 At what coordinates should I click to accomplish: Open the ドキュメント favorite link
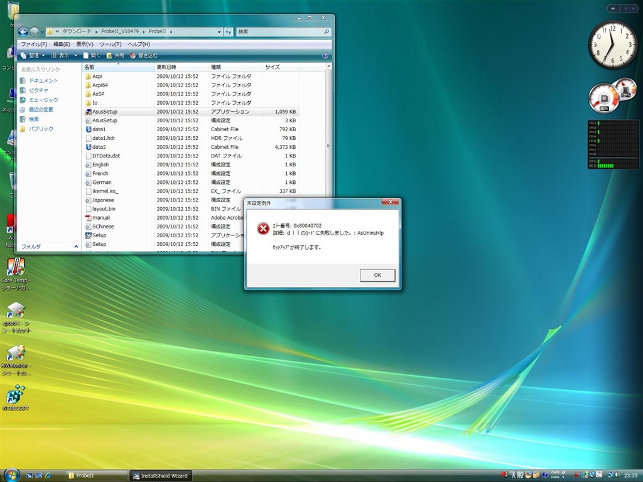click(x=43, y=80)
